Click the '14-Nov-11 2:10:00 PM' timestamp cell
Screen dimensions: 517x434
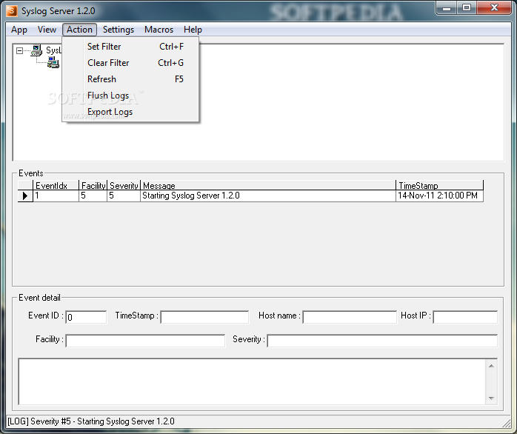(x=439, y=196)
